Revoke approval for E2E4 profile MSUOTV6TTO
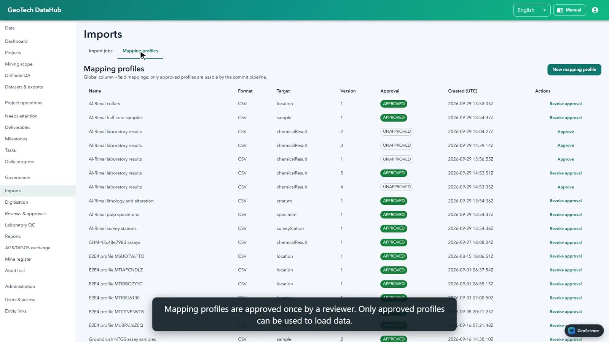The height and width of the screenshot is (342, 609). pyautogui.click(x=565, y=256)
